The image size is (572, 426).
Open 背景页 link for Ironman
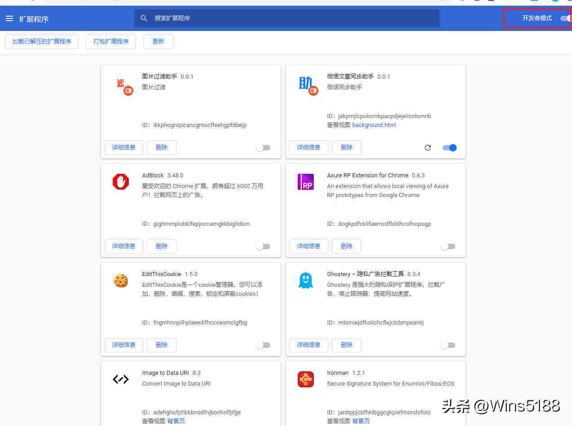(361, 421)
